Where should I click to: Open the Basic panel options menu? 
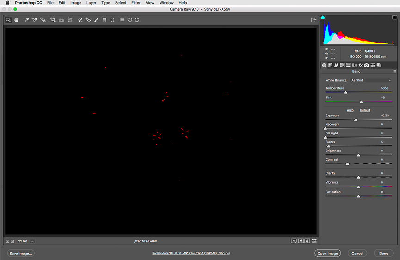(x=394, y=71)
